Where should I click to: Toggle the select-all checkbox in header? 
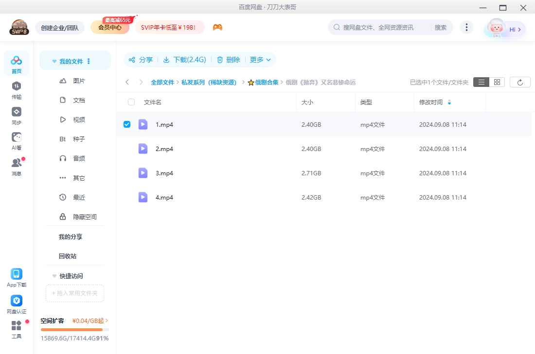click(x=130, y=102)
